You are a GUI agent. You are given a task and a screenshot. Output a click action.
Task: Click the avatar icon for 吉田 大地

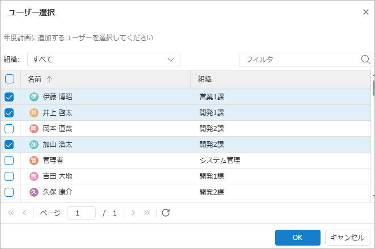point(34,176)
